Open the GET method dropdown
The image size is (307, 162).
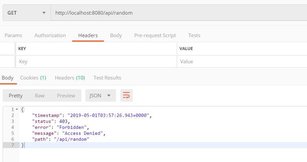[x=26, y=13]
